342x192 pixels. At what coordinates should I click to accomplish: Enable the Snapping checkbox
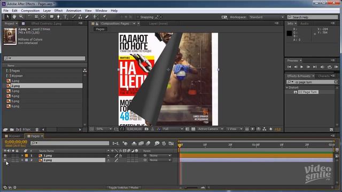click(x=138, y=17)
